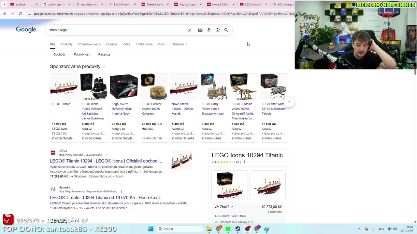417x234 pixels.
Task: Open Google Lens image search
Action: pyautogui.click(x=218, y=30)
